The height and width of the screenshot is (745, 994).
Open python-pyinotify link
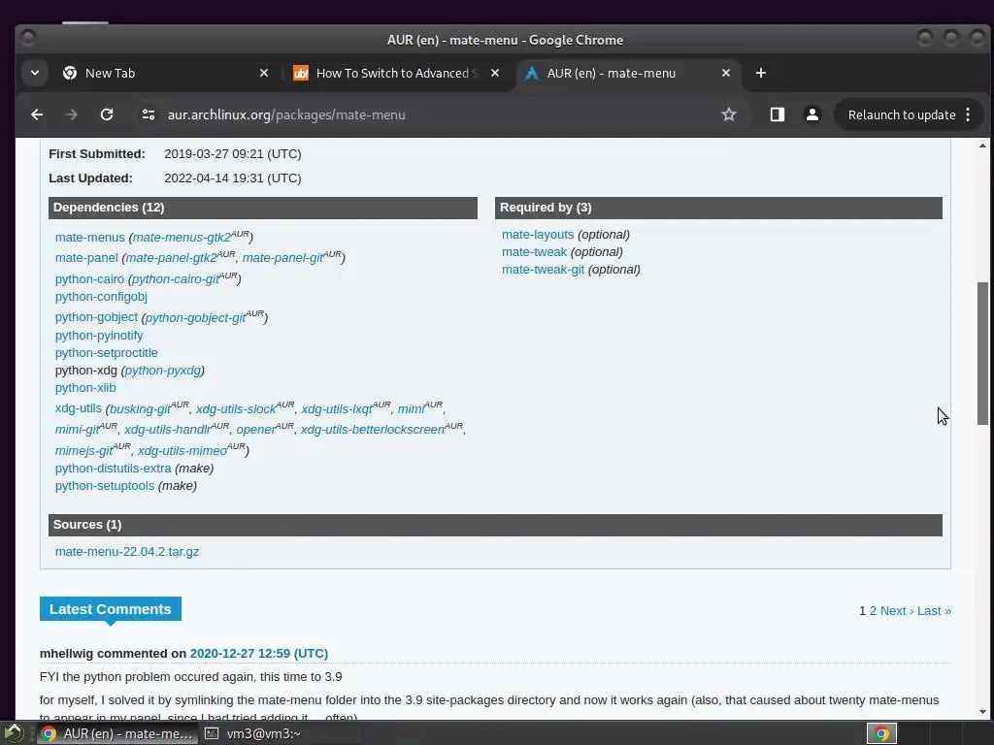click(x=99, y=335)
